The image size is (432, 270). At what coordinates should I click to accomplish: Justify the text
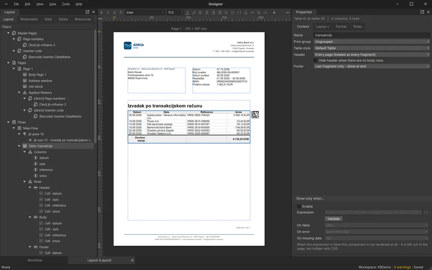[220, 13]
